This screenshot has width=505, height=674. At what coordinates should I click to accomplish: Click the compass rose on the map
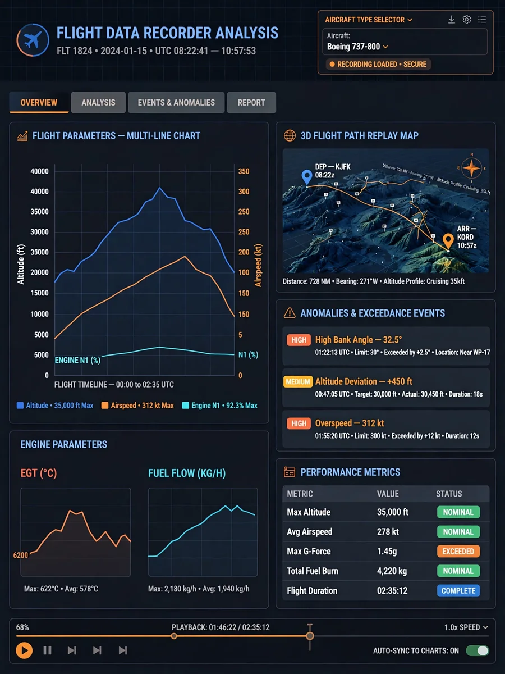(x=472, y=167)
